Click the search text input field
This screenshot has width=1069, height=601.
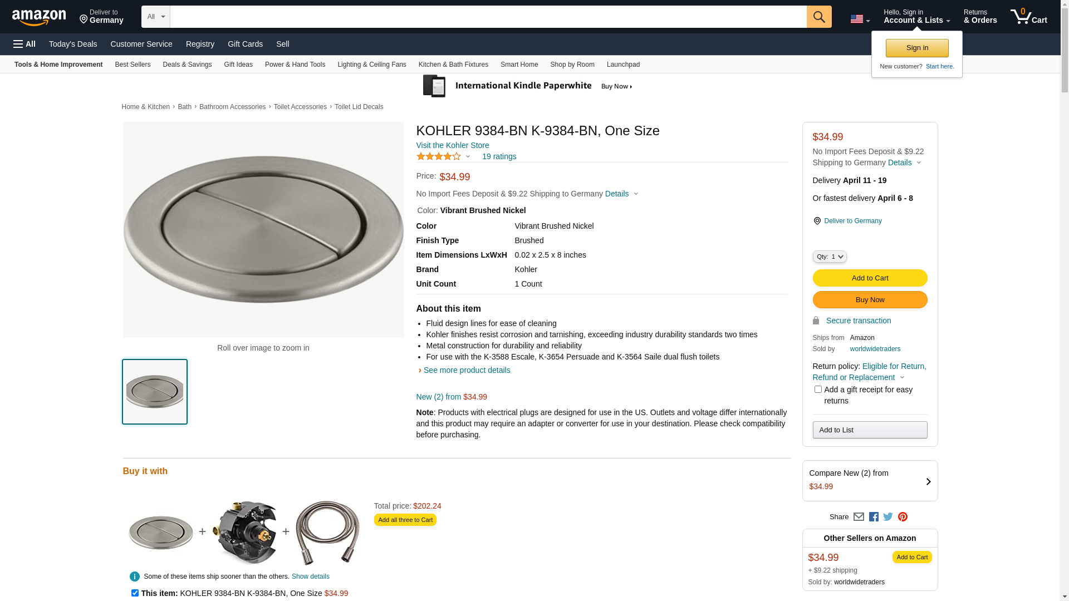[x=488, y=17]
